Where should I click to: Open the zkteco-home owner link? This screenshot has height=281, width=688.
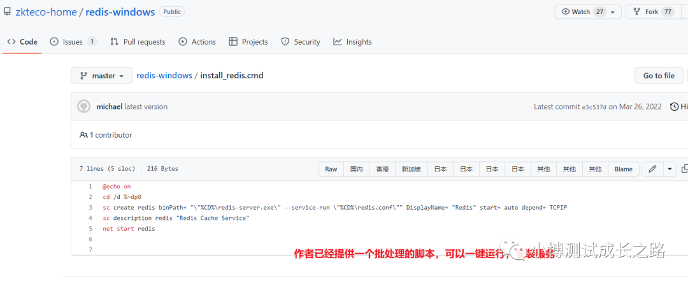[46, 12]
